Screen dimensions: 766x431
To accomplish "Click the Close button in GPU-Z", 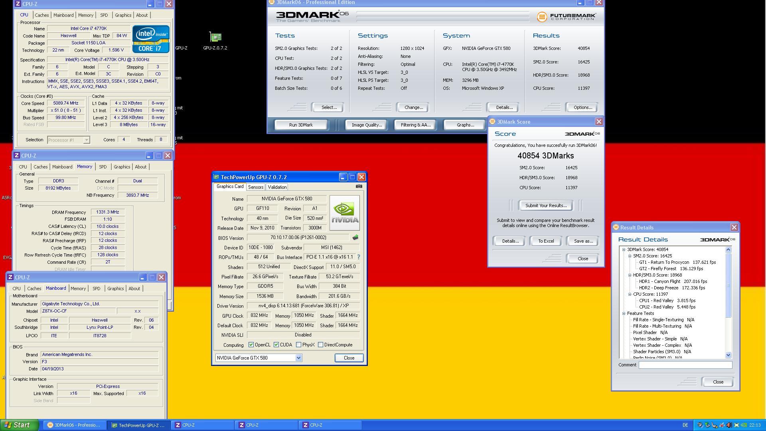I will pyautogui.click(x=349, y=358).
